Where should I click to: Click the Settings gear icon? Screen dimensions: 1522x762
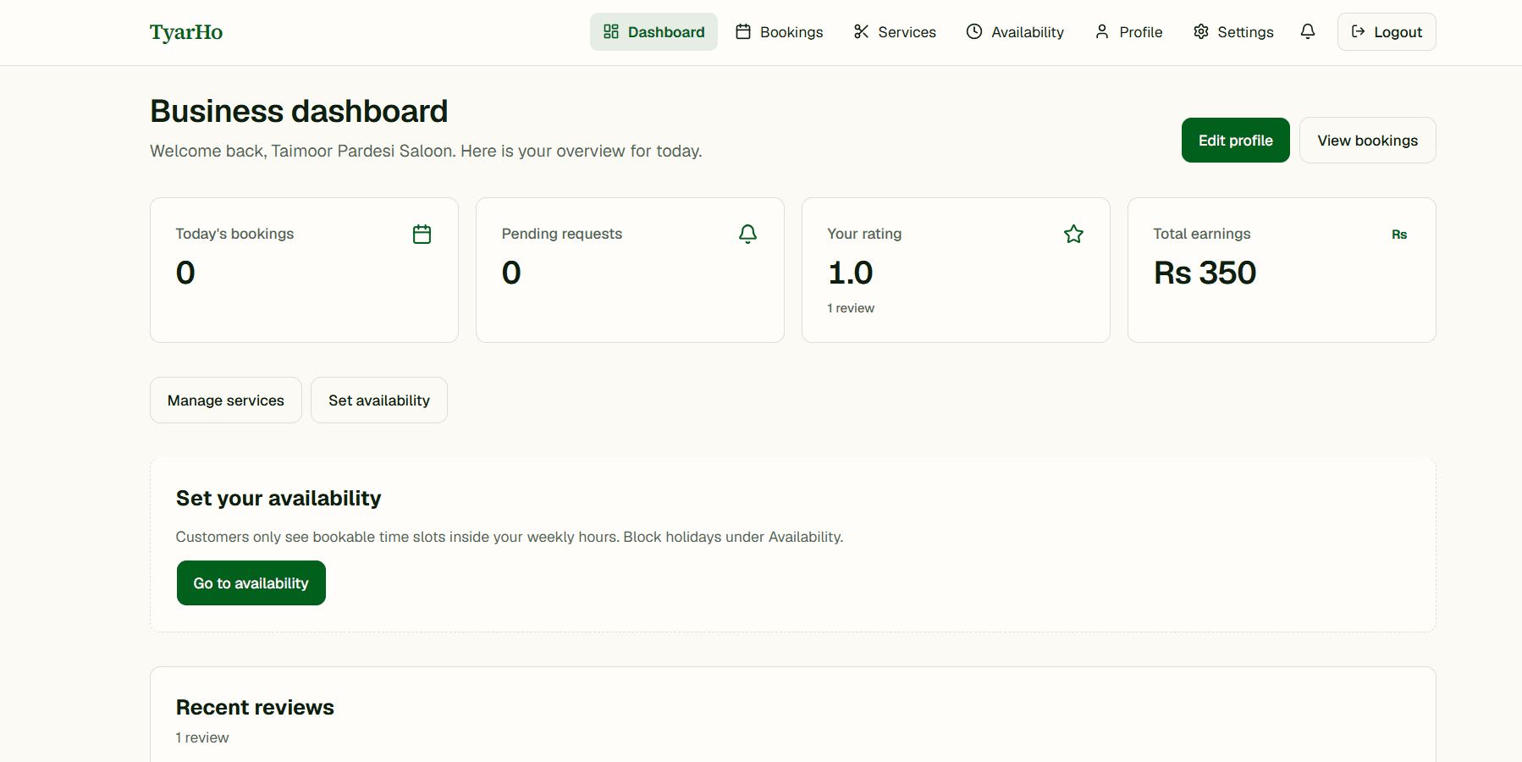(x=1200, y=31)
